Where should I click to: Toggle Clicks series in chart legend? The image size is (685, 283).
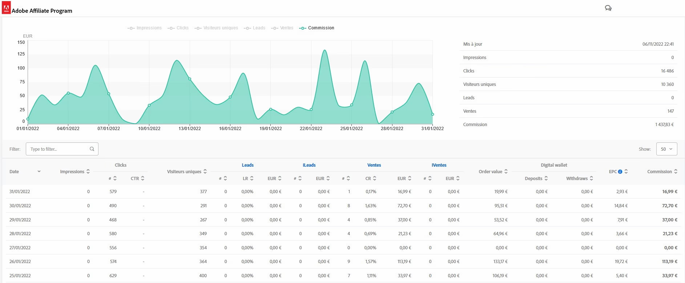178,28
